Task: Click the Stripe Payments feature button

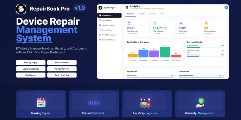Action: 62,63
